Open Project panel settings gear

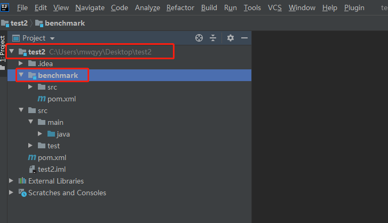tap(231, 38)
